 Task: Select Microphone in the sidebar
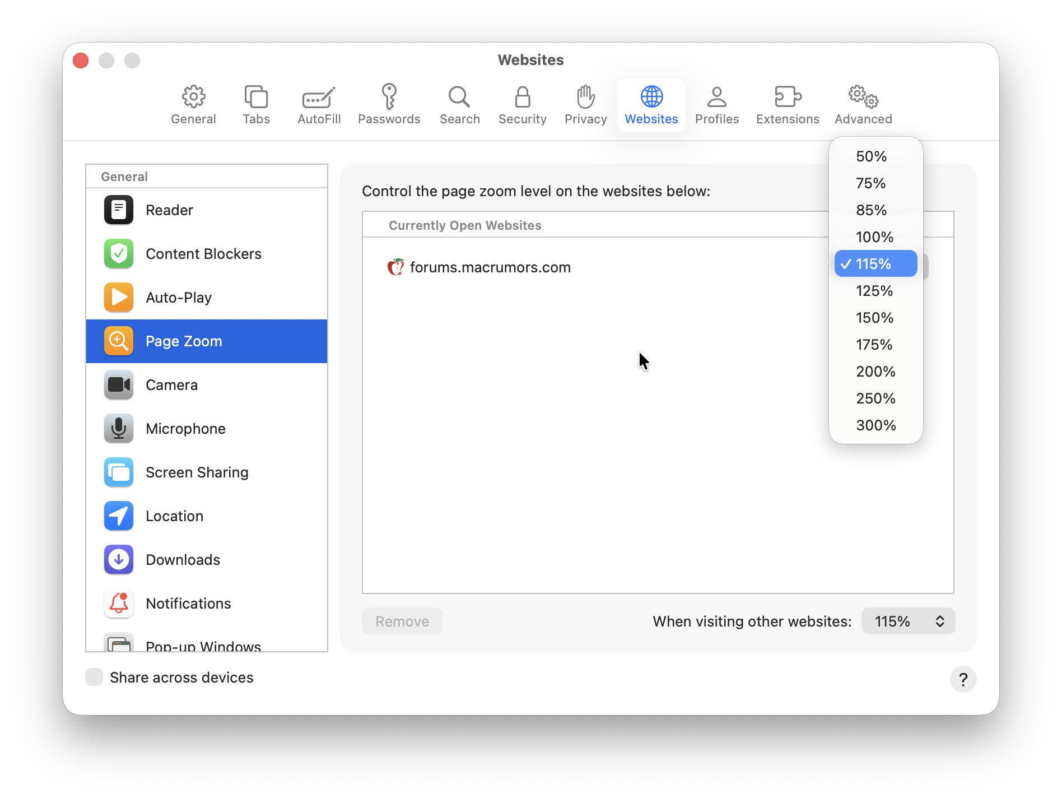(x=207, y=428)
